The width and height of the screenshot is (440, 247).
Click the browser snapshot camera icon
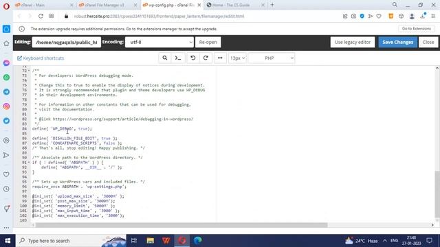tap(353, 16)
